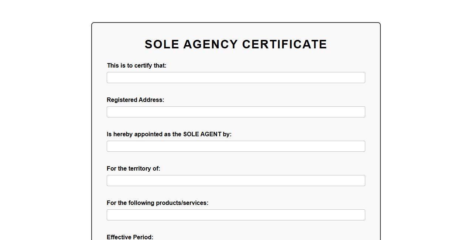Screen dimensions: 472x240
Task: Click the word "CERTIFICATE" in the heading
Action: 284,44
